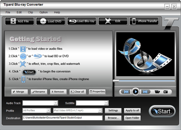Screen dimensions: 181x130
Task: Open the Edit tools button
Action: click(113, 21)
